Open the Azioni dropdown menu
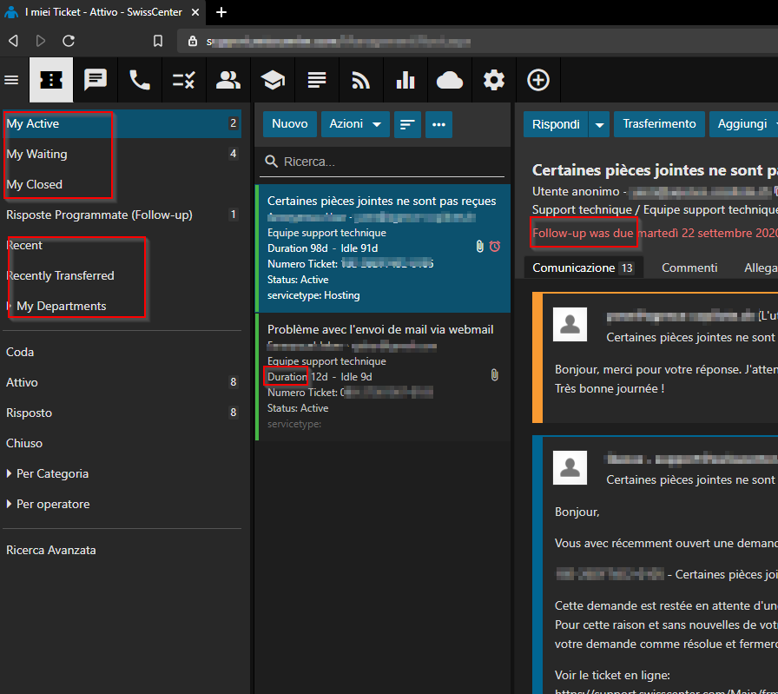Screen dimensions: 778x694 pyautogui.click(x=354, y=124)
